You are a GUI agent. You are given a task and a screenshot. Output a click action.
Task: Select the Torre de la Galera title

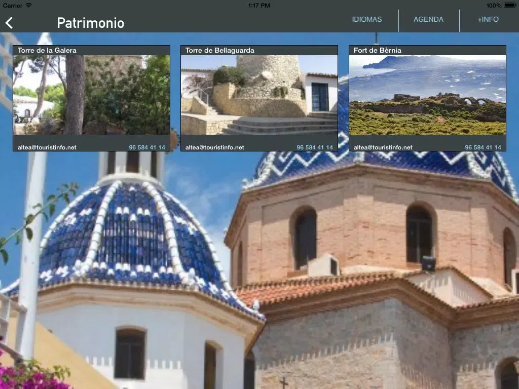(47, 50)
